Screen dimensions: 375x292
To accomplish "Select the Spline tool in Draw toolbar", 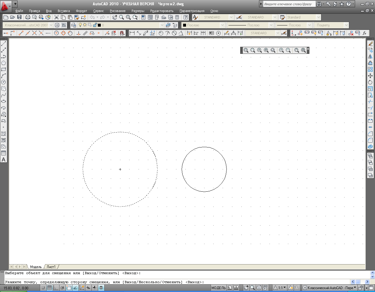I will click(x=4, y=95).
